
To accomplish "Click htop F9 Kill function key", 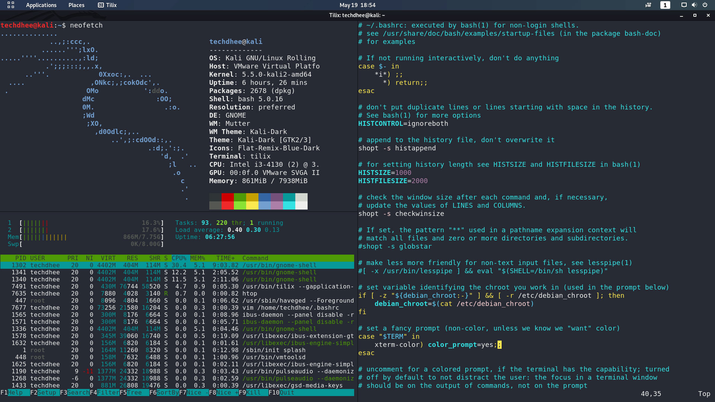I will tap(254, 393).
